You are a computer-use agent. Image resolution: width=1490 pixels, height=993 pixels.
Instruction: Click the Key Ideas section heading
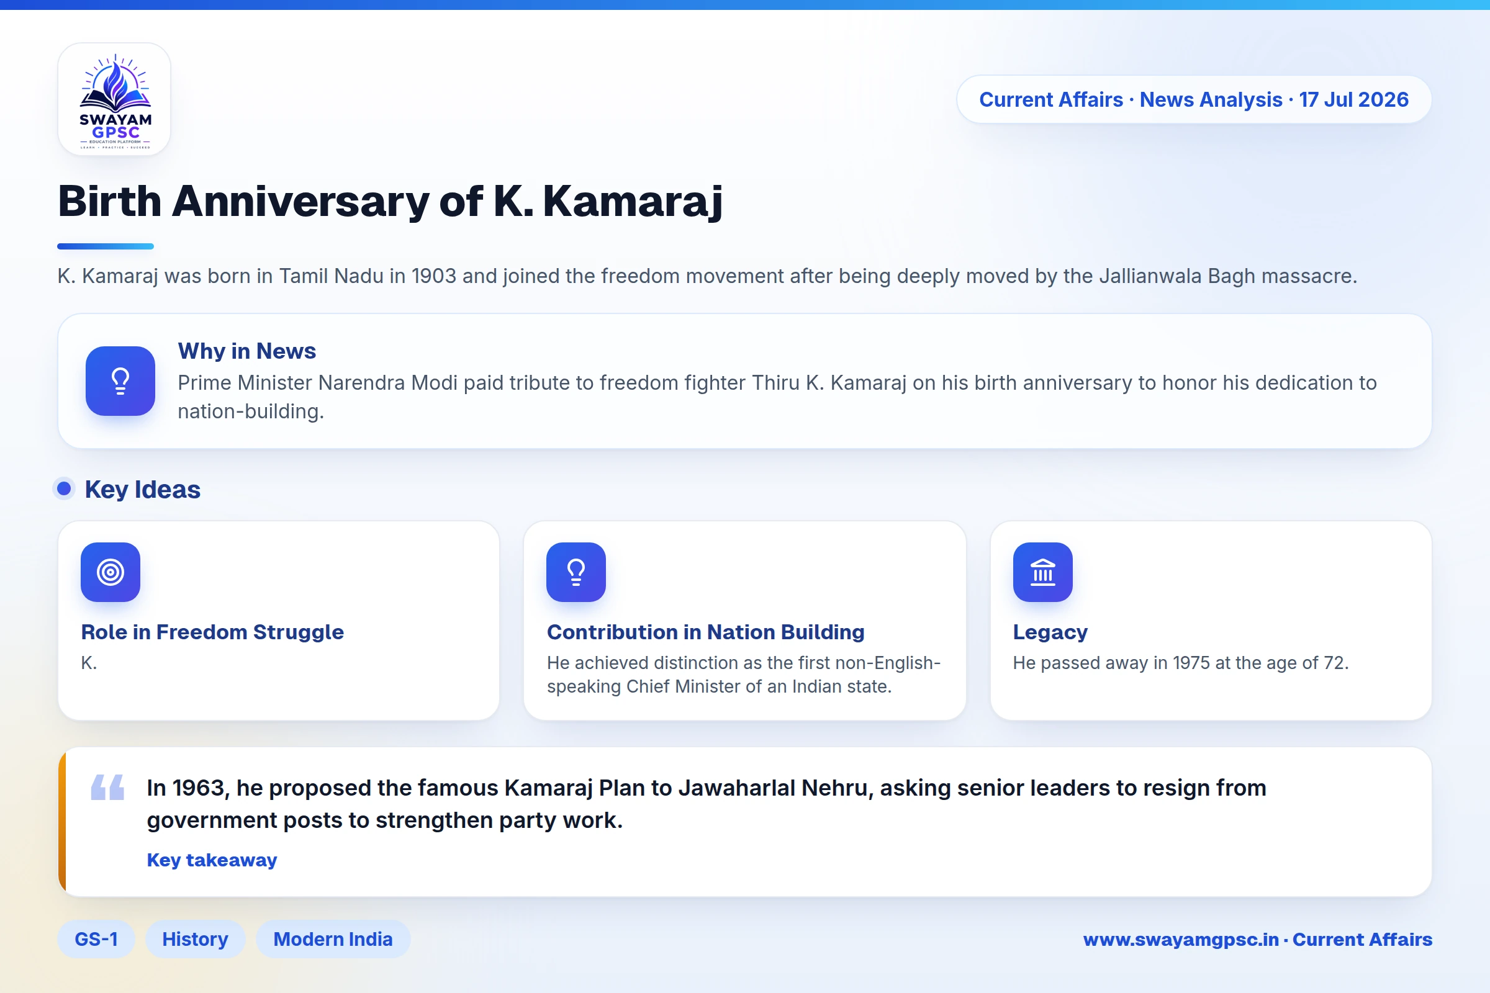point(143,490)
